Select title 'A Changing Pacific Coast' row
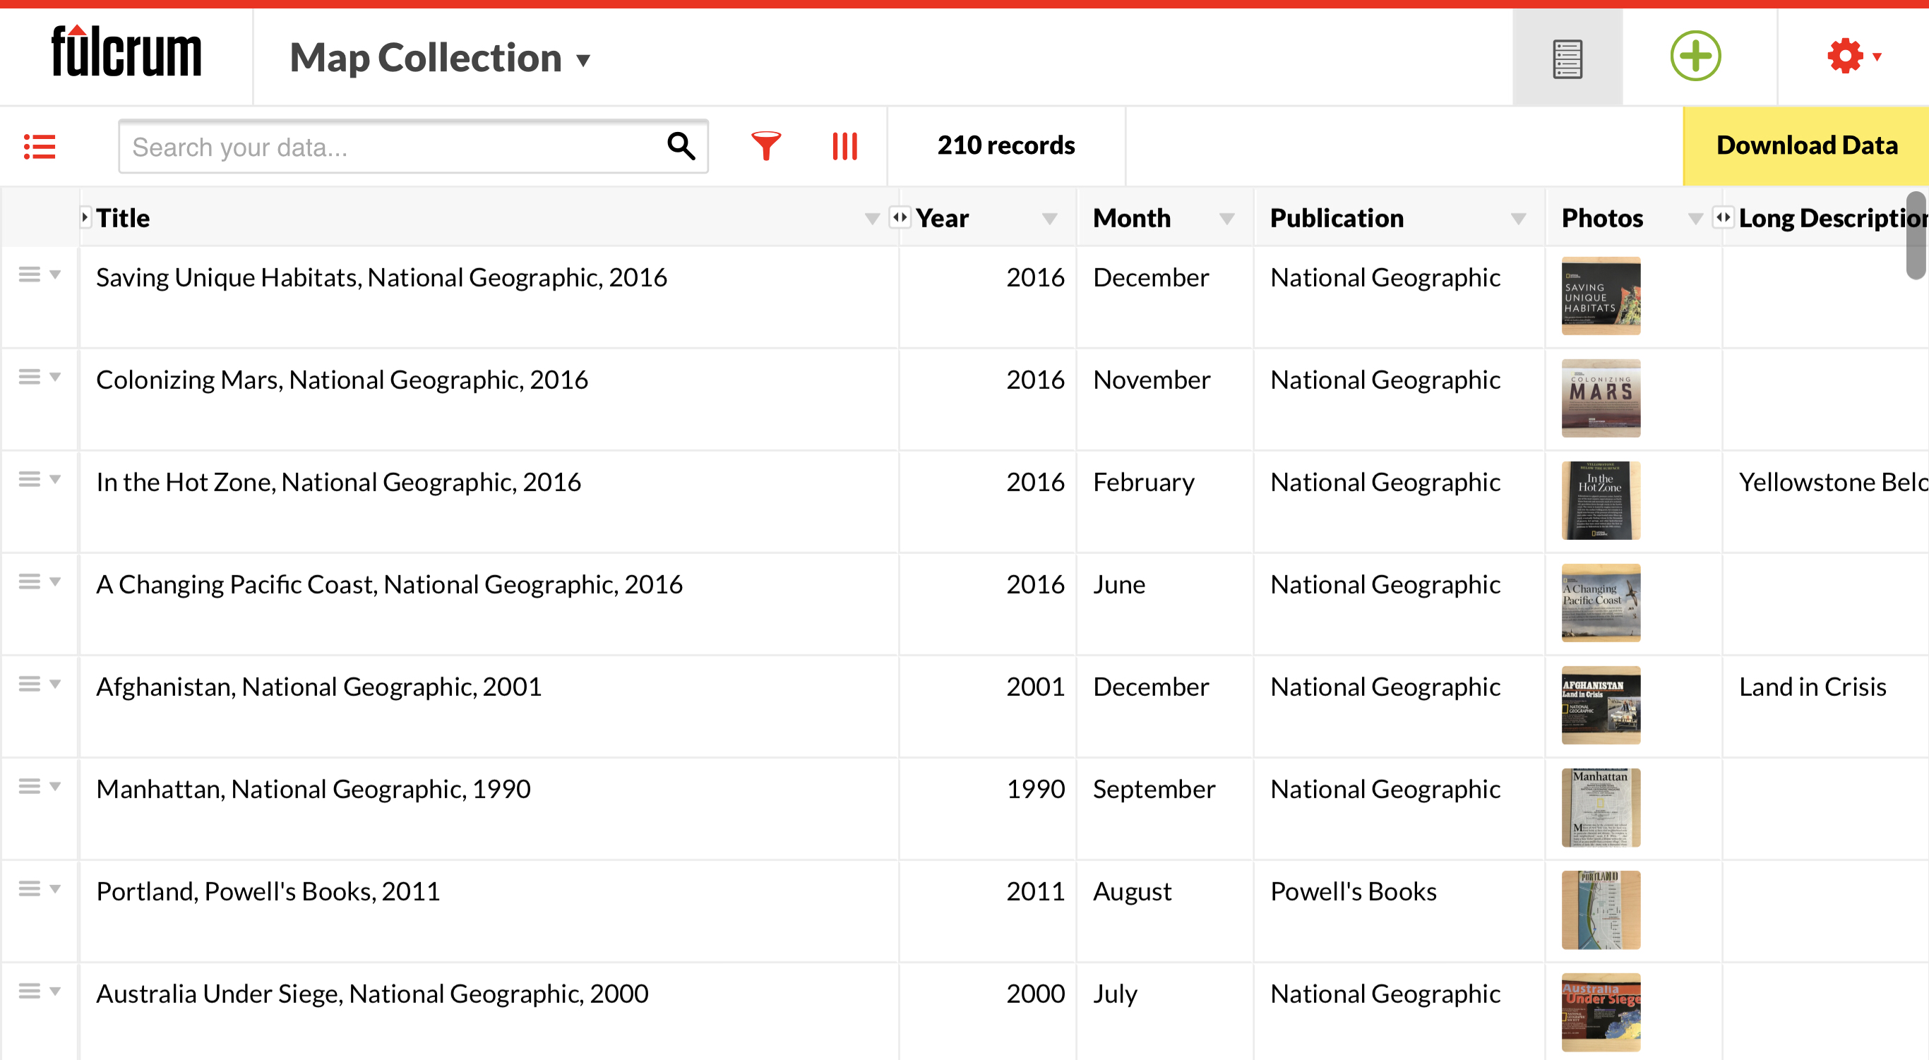 pyautogui.click(x=389, y=584)
